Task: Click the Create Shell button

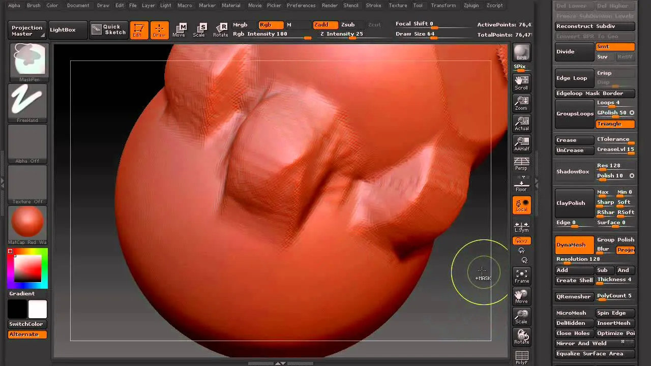Action: coord(574,280)
